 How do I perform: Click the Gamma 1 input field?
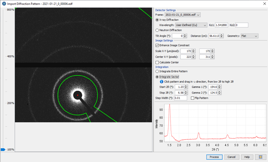(213, 87)
